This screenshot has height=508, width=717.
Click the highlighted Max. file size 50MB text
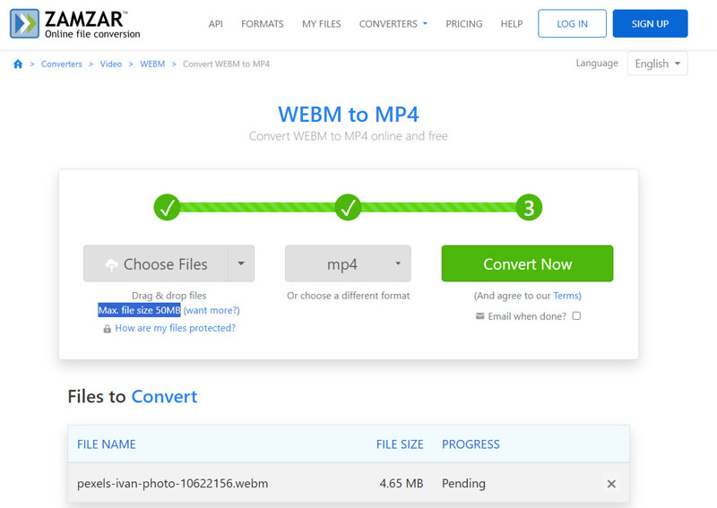140,310
